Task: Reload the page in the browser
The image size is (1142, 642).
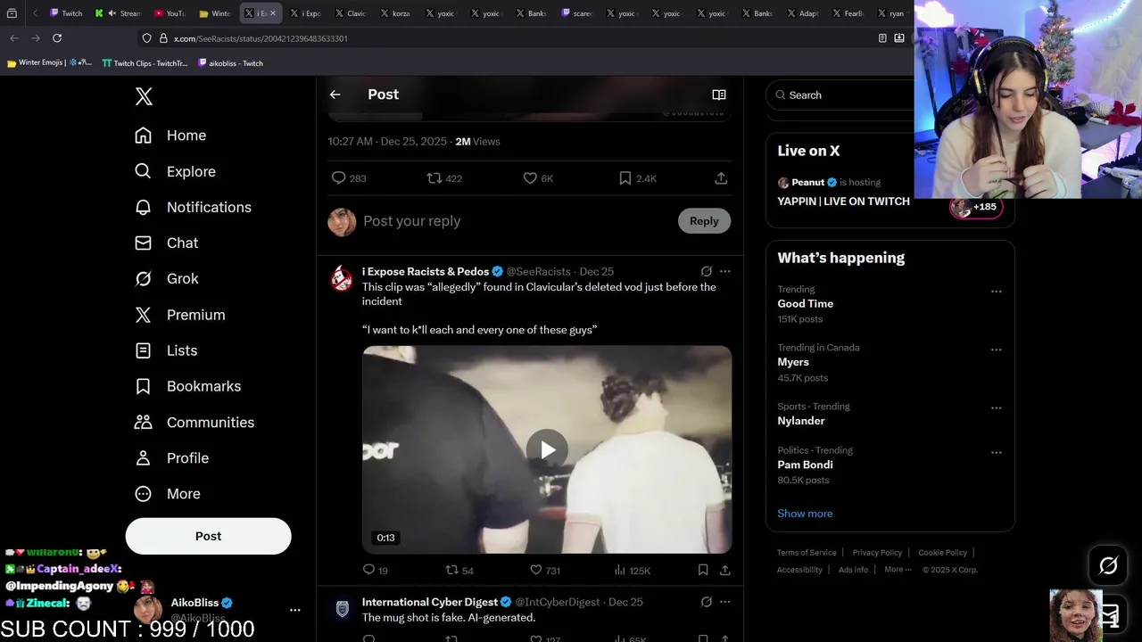Action: 57,38
